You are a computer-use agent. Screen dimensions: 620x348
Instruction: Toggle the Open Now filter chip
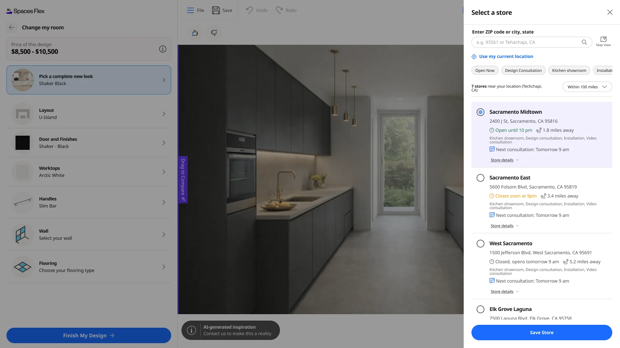click(485, 71)
